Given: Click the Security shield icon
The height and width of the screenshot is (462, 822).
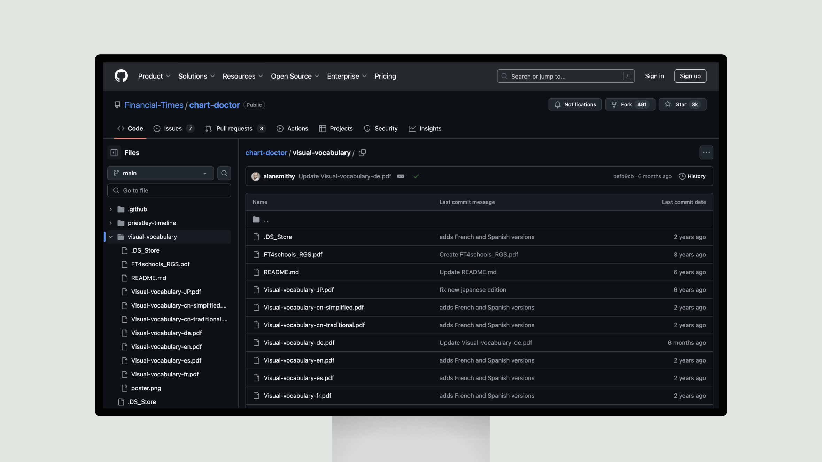Looking at the screenshot, I should click(367, 128).
